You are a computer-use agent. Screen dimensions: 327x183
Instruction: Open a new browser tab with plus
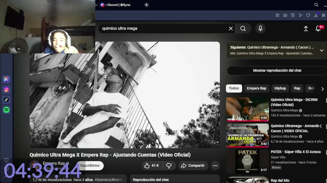click(x=146, y=5)
